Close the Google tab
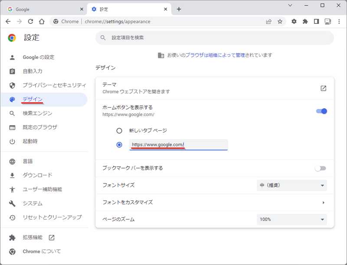The image size is (347, 265). (82, 9)
